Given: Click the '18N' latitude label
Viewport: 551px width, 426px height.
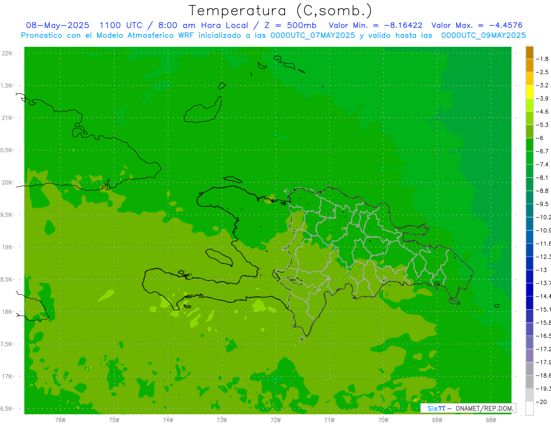Looking at the screenshot, I should click(7, 312).
